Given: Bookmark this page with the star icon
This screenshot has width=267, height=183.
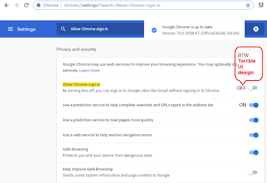Looking at the screenshot, I should (x=248, y=5).
